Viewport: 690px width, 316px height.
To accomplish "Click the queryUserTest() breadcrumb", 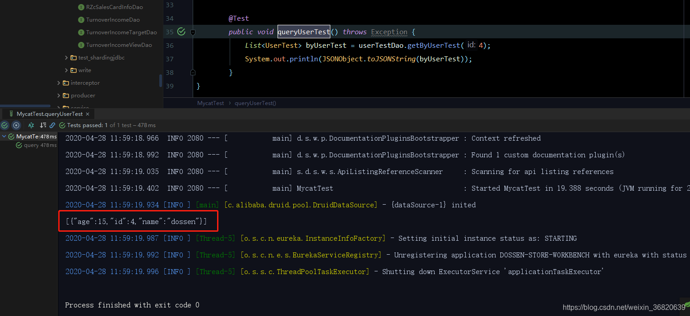I will (255, 103).
